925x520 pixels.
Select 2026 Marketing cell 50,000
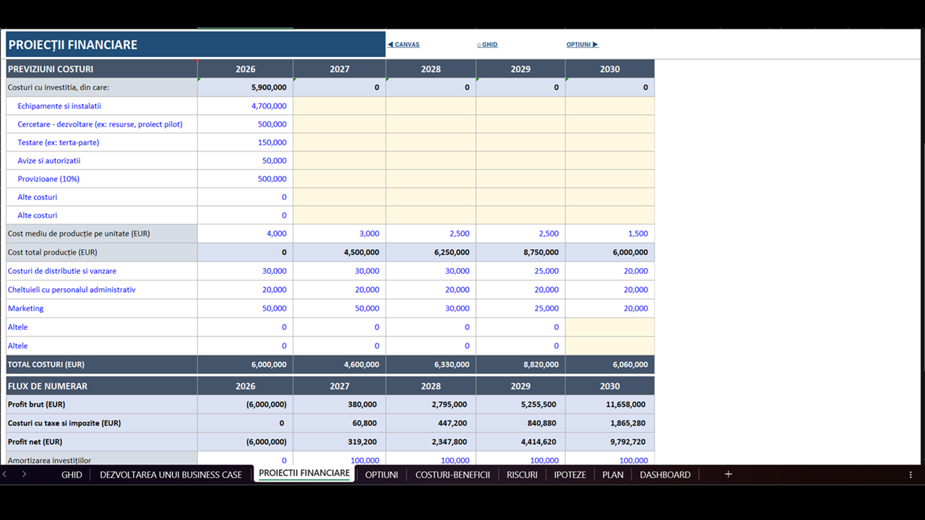point(245,308)
